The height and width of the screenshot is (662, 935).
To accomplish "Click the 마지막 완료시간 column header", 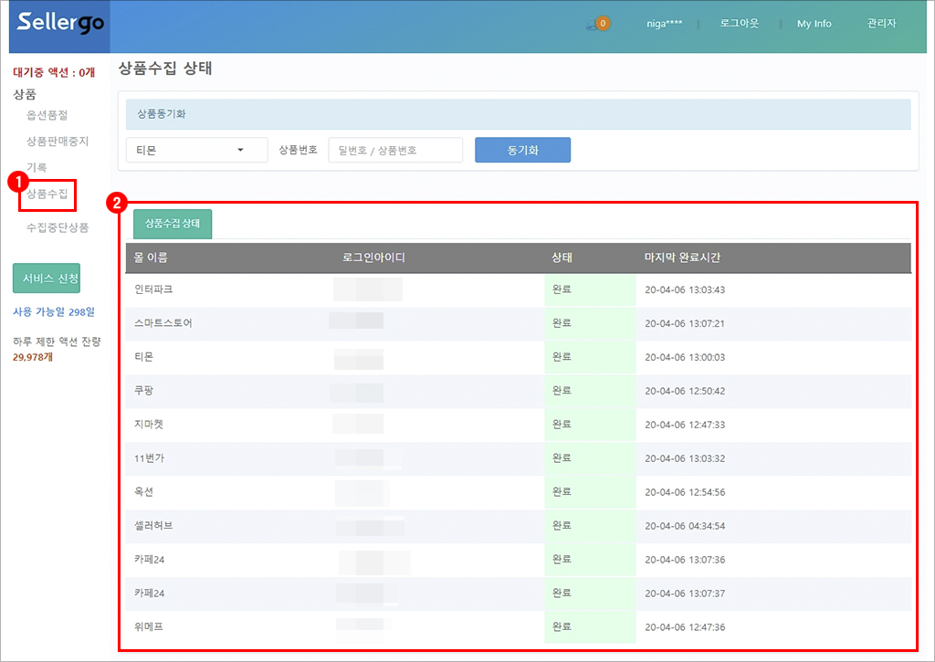I will [682, 257].
